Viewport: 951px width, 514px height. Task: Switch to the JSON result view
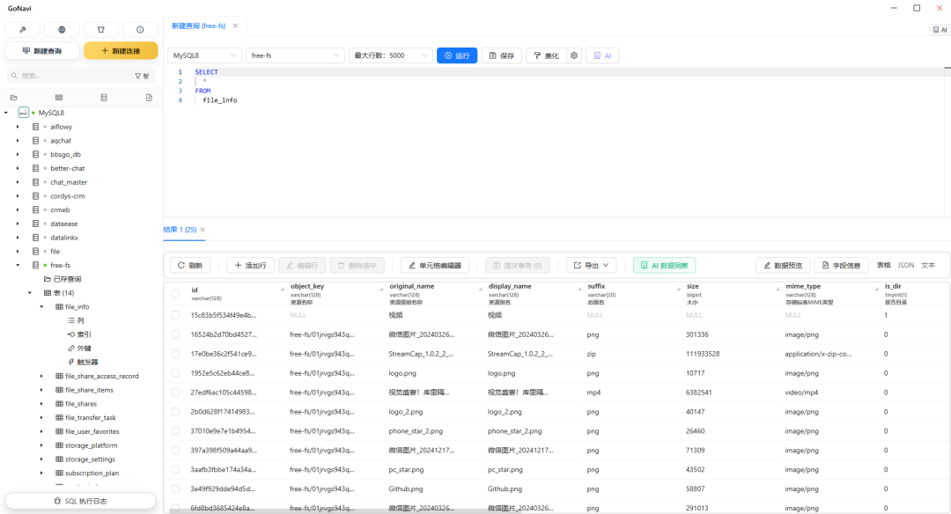tap(905, 265)
